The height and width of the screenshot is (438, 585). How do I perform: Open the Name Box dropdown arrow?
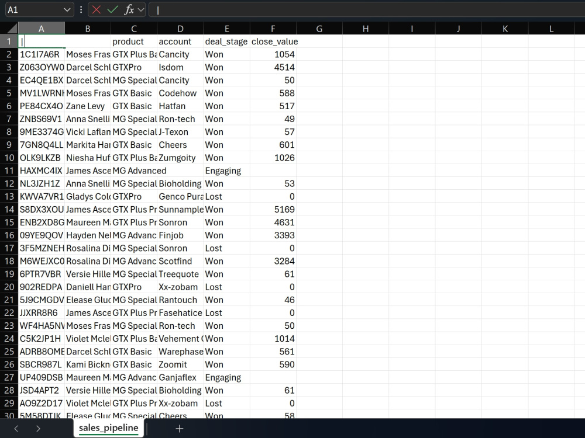[x=67, y=10]
